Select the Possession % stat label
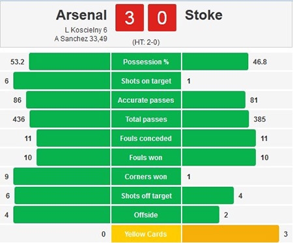 point(146,62)
